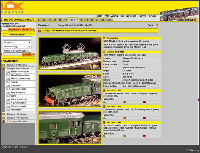Click the train icon beside Steam locomotives
Image resolution: width=200 pixels, height=153 pixels.
pyautogui.click(x=8, y=72)
